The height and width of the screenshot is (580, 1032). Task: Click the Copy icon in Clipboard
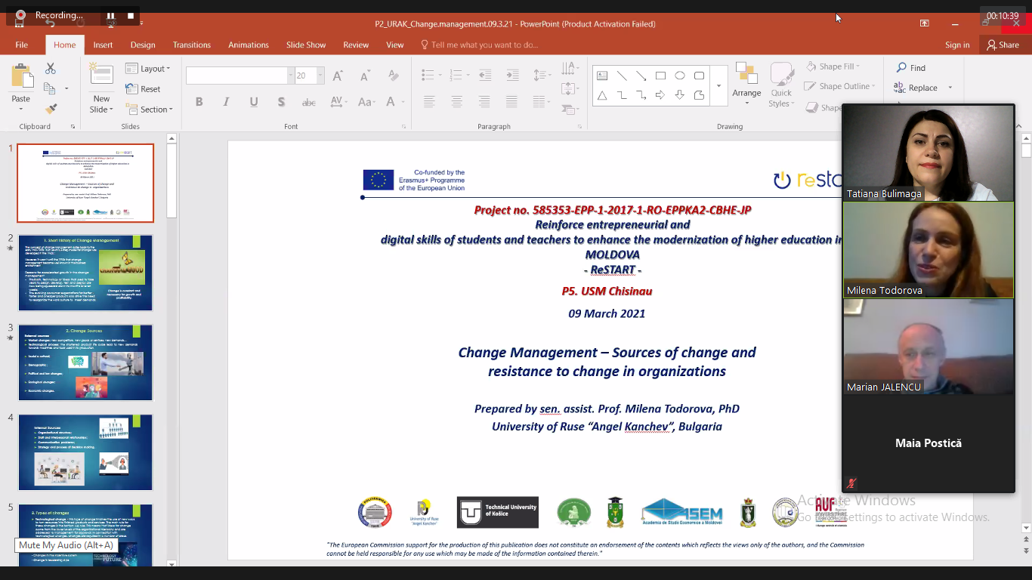coord(51,88)
